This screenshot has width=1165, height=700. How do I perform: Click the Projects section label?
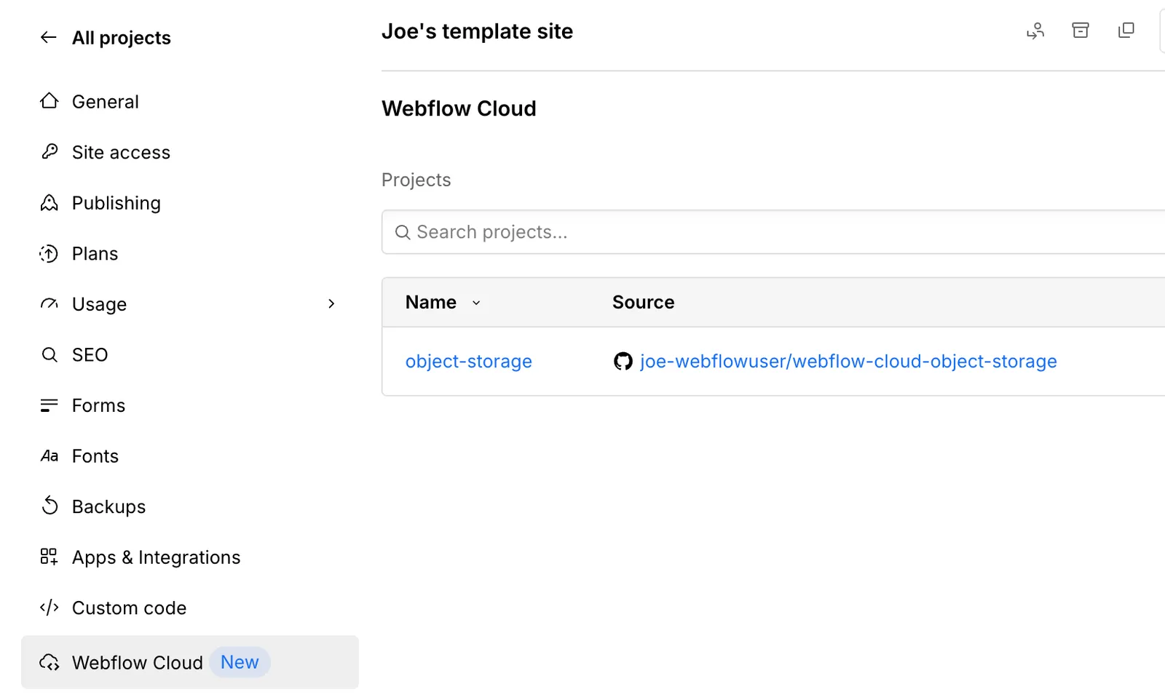coord(416,180)
